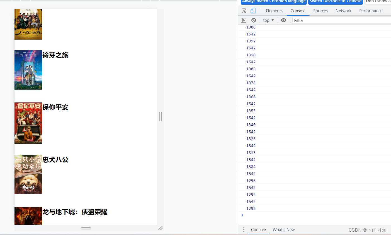This screenshot has height=235, width=391.
Task: Click the 铃芽之旅 movie poster
Action: point(28,70)
